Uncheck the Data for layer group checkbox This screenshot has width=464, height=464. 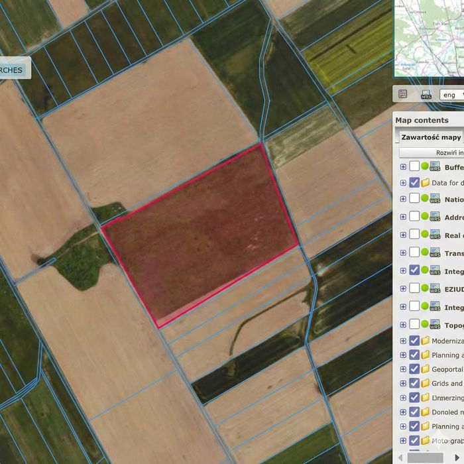414,182
